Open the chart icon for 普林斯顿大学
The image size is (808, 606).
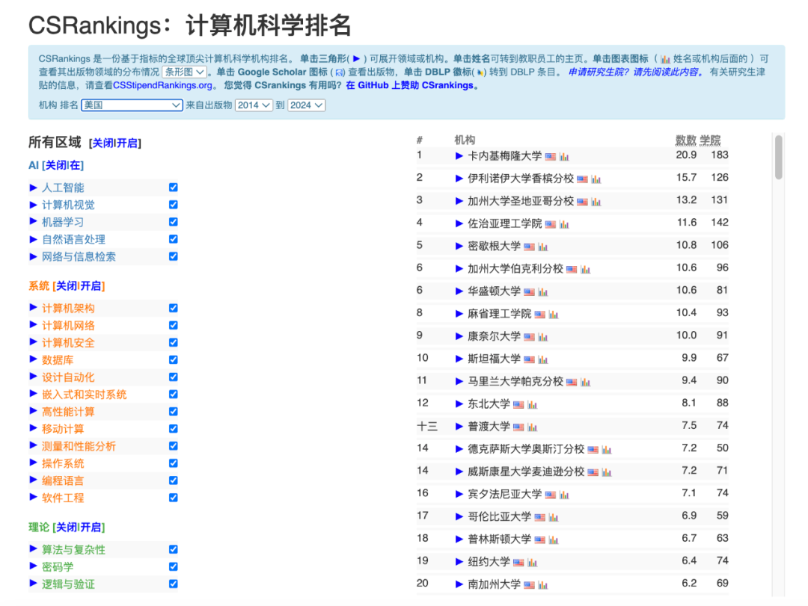553,539
